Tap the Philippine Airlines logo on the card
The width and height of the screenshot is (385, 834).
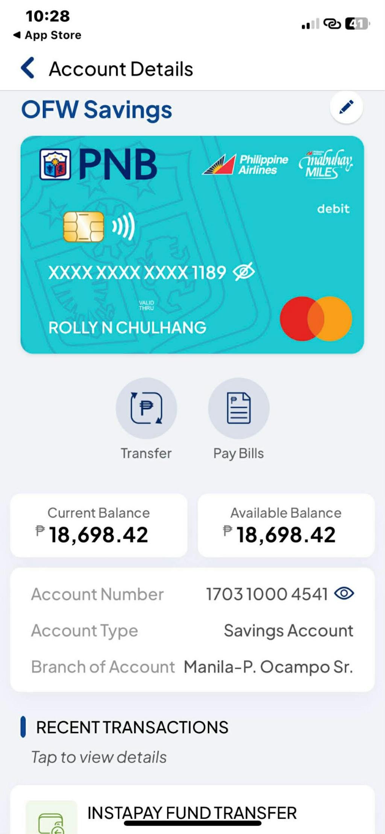[245, 164]
